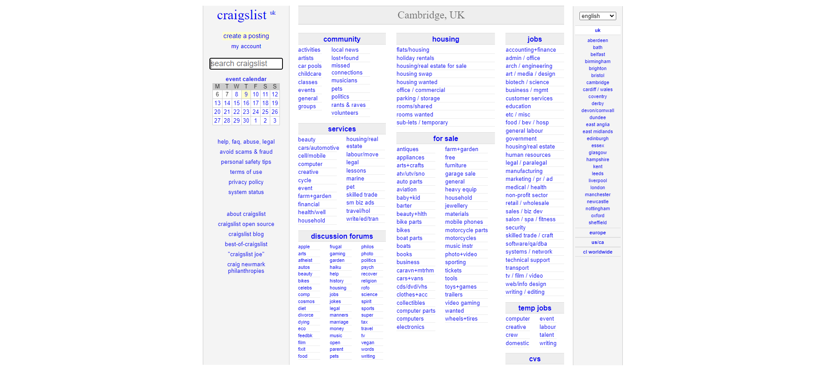837x381 pixels.
Task: Open missed connections category
Action: pyautogui.click(x=347, y=69)
